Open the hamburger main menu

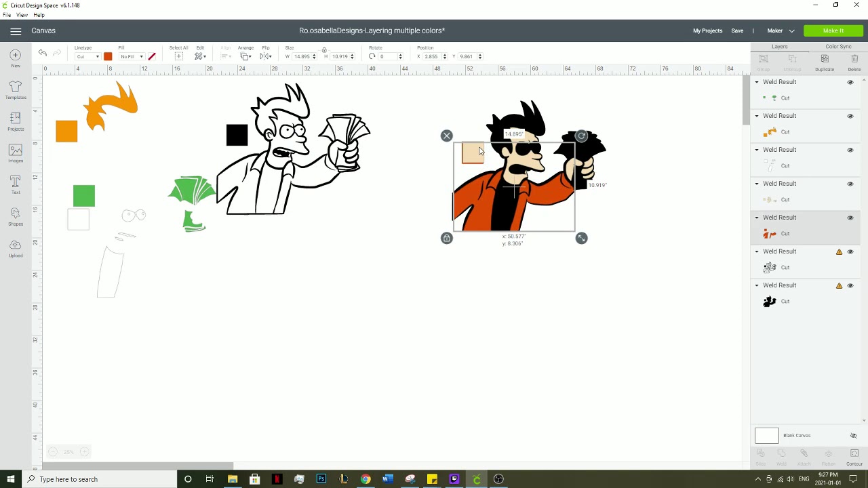16,30
